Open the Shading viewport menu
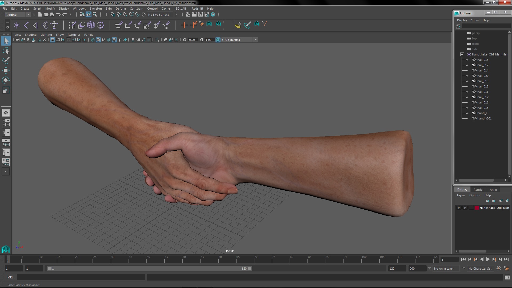The image size is (512, 288). [x=31, y=35]
